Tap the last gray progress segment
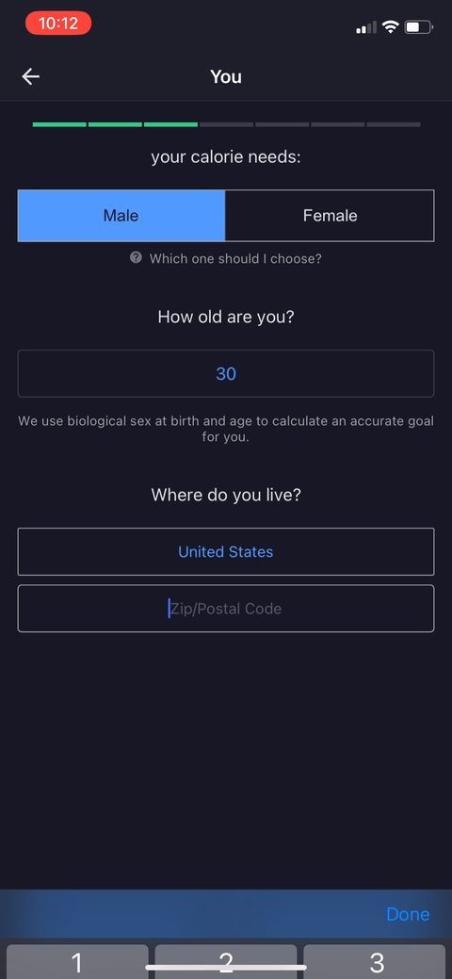 394,124
